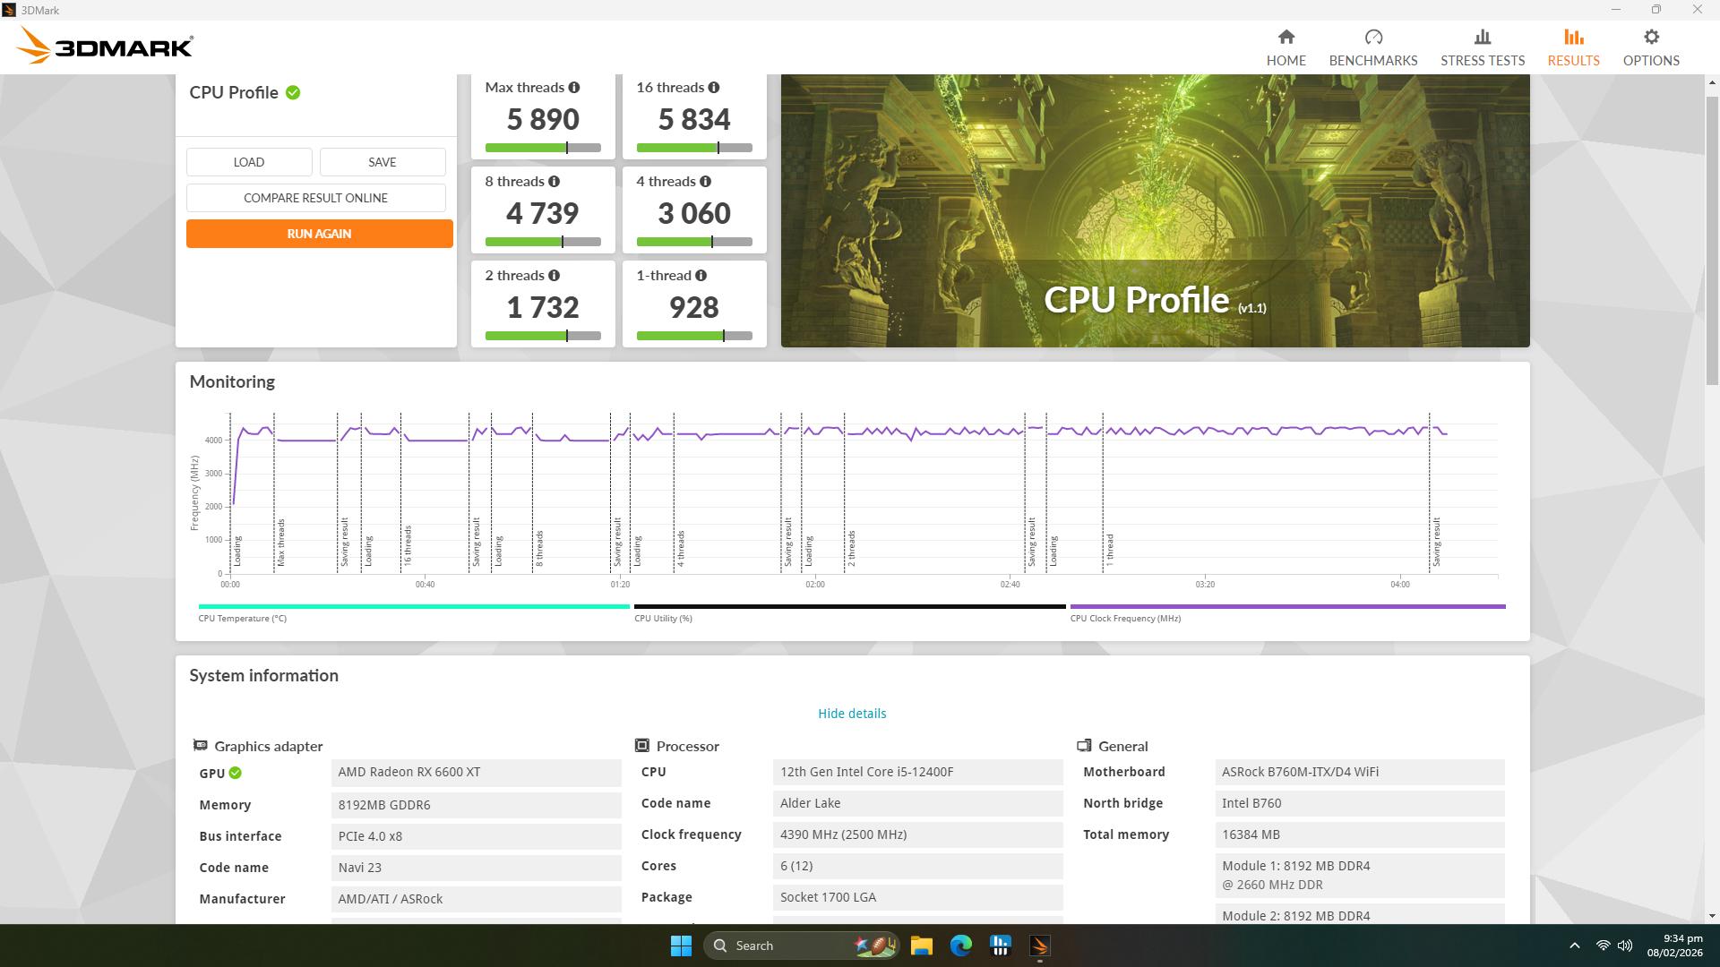Click the 5 890 Max threads score
Image resolution: width=1720 pixels, height=967 pixels.
(x=543, y=119)
